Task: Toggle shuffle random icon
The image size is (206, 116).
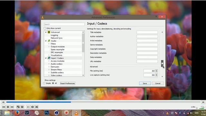Action: 37,107
